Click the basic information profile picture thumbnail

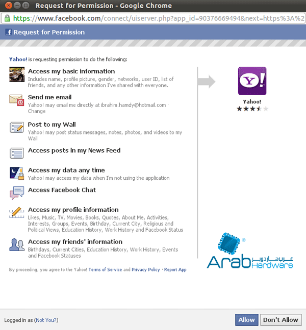click(17, 74)
